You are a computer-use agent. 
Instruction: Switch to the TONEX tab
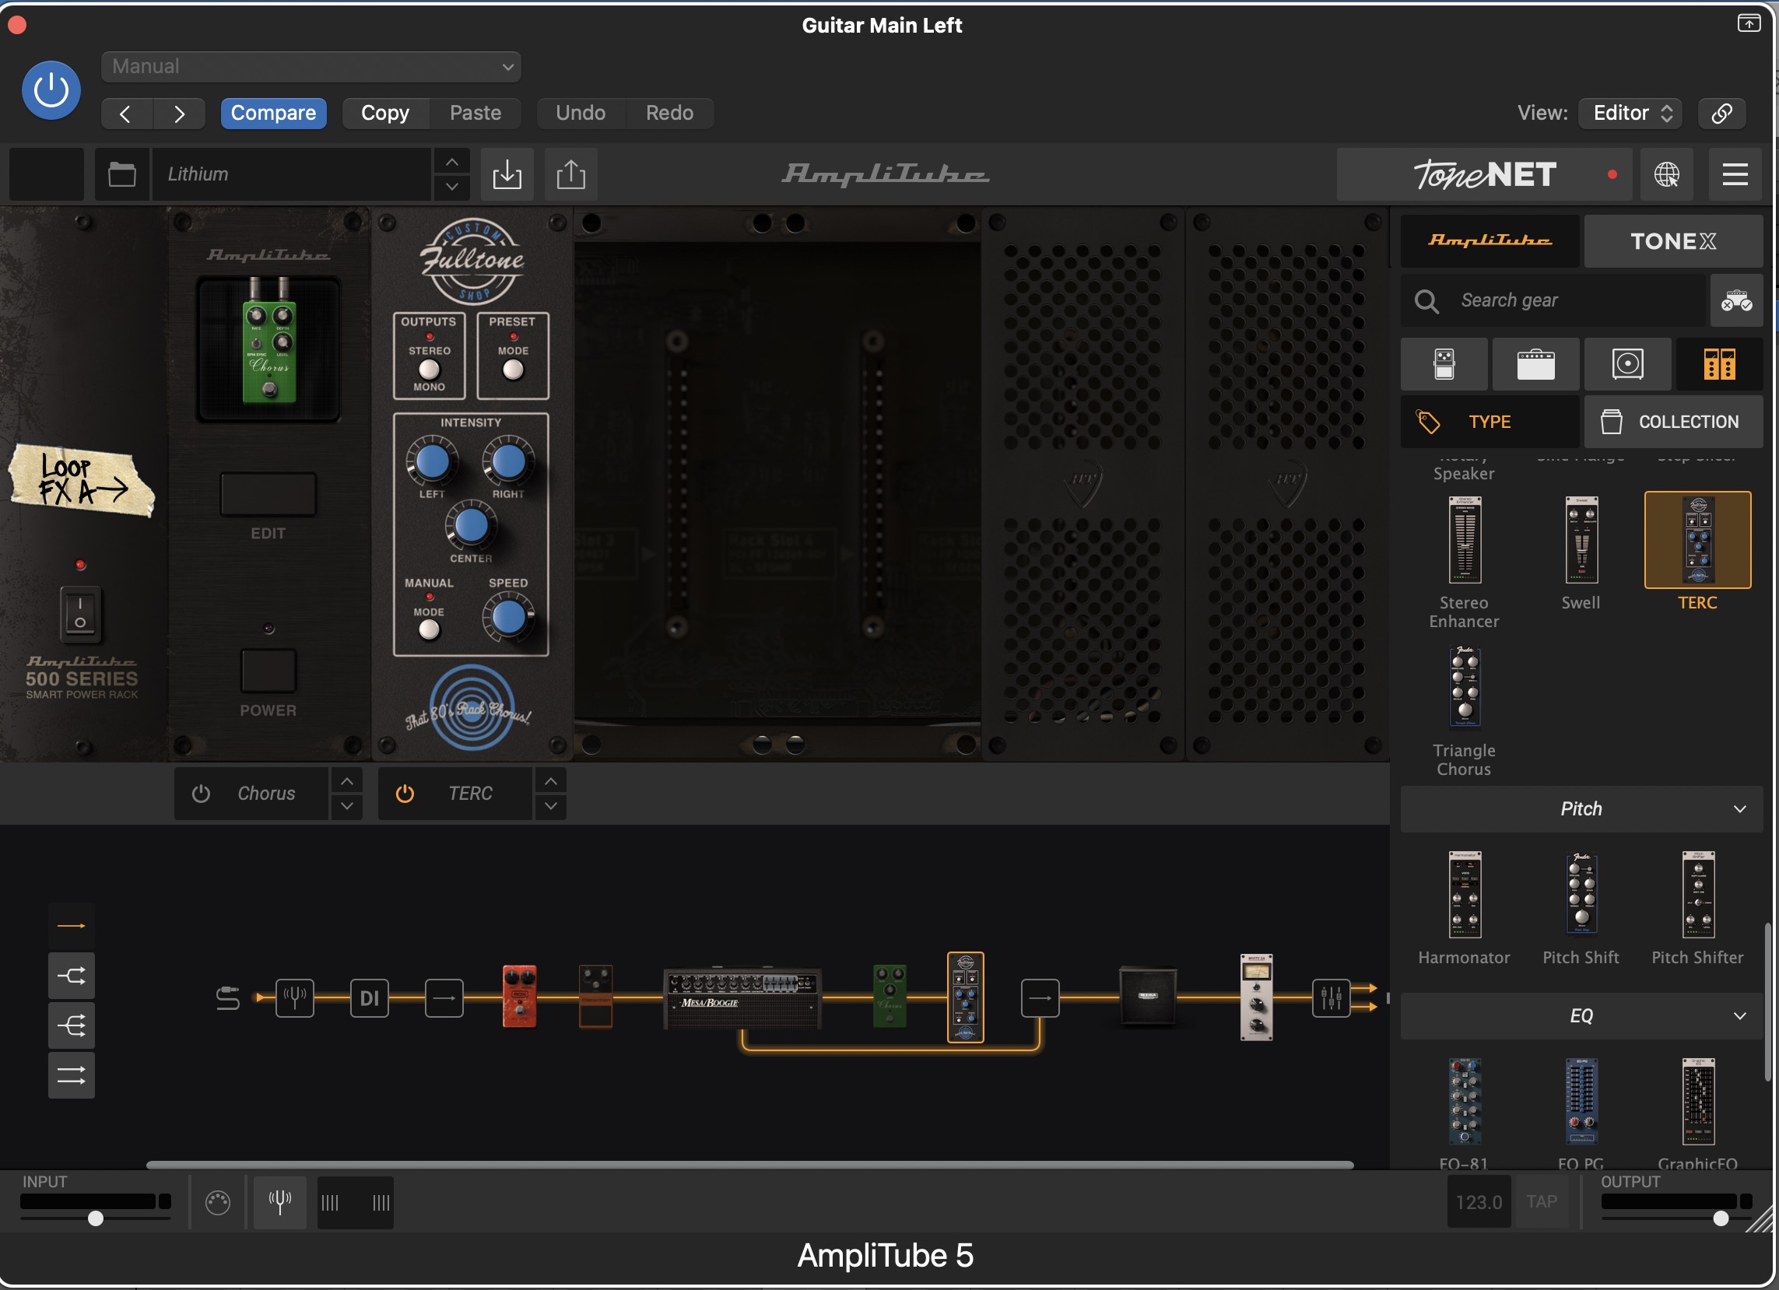1672,240
